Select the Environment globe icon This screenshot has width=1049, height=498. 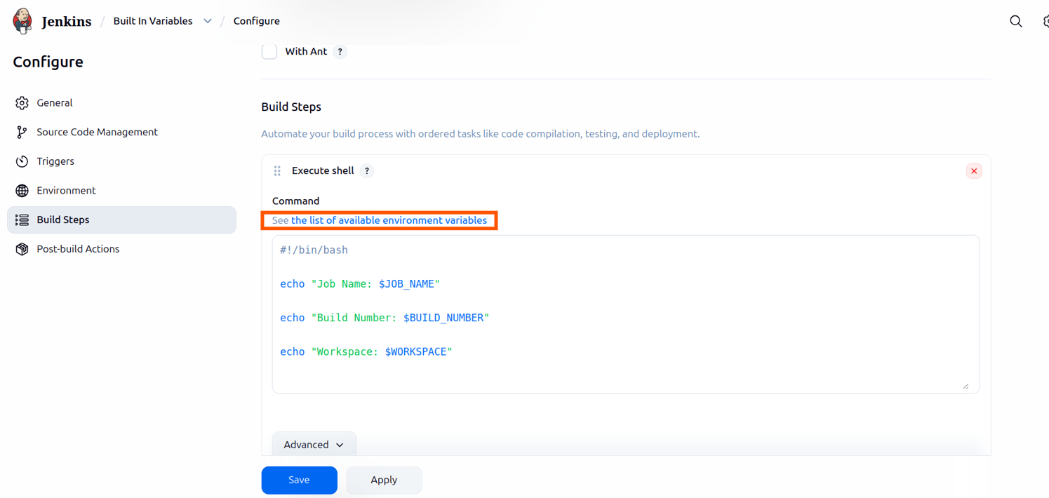pyautogui.click(x=22, y=190)
